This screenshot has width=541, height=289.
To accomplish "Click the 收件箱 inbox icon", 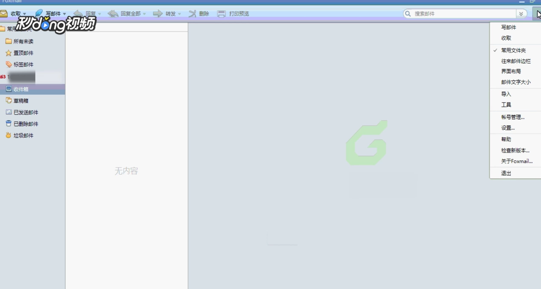I will click(x=9, y=89).
